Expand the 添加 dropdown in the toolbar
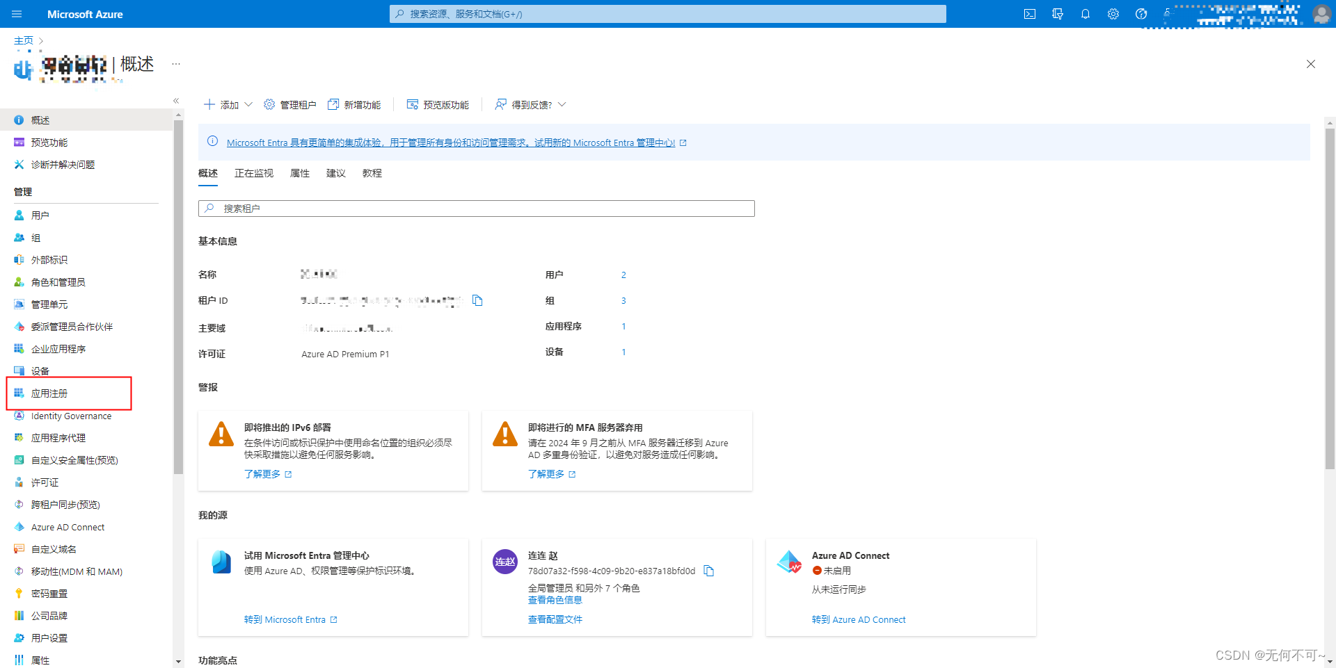This screenshot has width=1336, height=668. tap(228, 105)
